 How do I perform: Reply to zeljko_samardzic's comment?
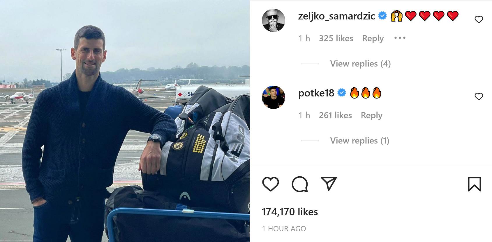[x=373, y=38]
